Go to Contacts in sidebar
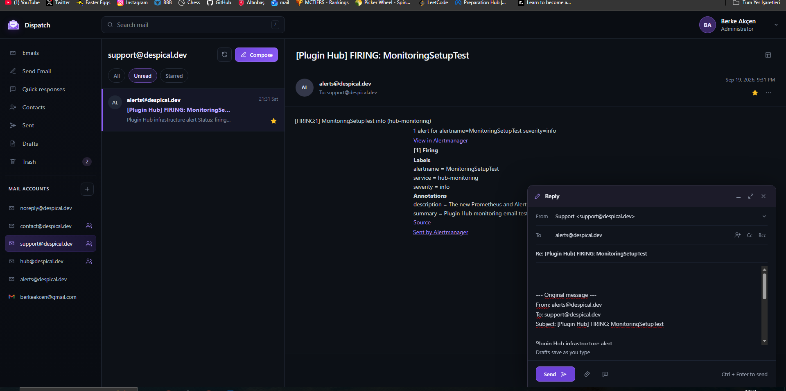This screenshot has width=786, height=391. pyautogui.click(x=50, y=107)
